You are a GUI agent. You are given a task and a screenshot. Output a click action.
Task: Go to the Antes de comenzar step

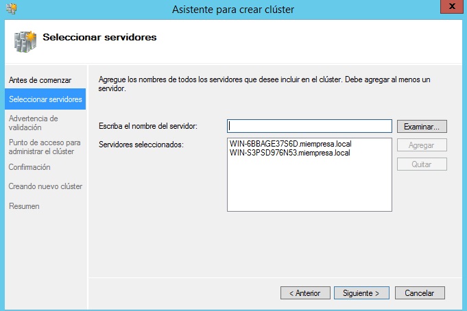(31, 80)
